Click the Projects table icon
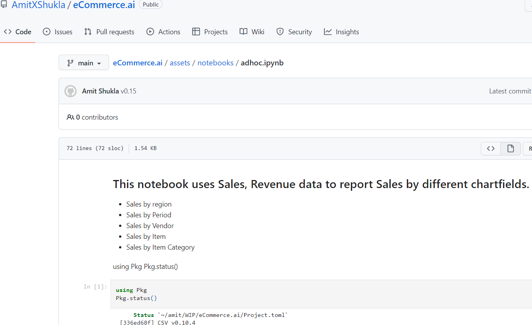 pyautogui.click(x=196, y=32)
